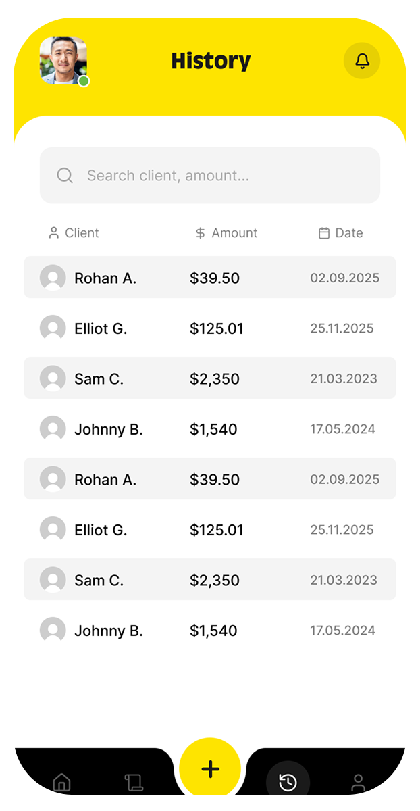
Task: Tap the user profile photo
Action: click(63, 61)
